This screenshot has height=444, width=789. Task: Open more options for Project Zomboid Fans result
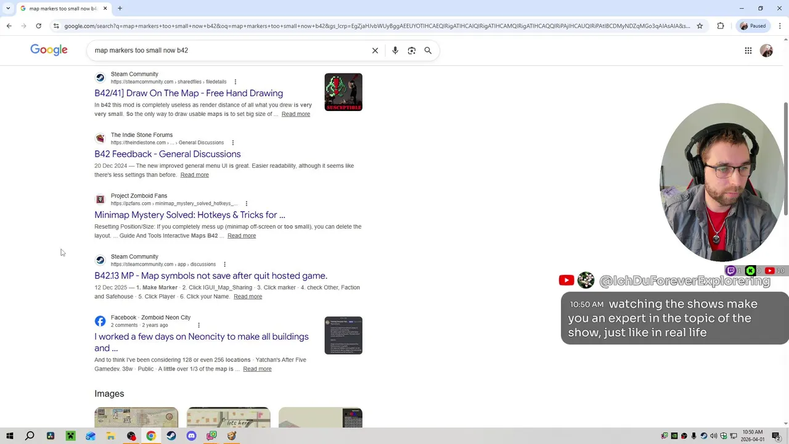[x=246, y=203]
